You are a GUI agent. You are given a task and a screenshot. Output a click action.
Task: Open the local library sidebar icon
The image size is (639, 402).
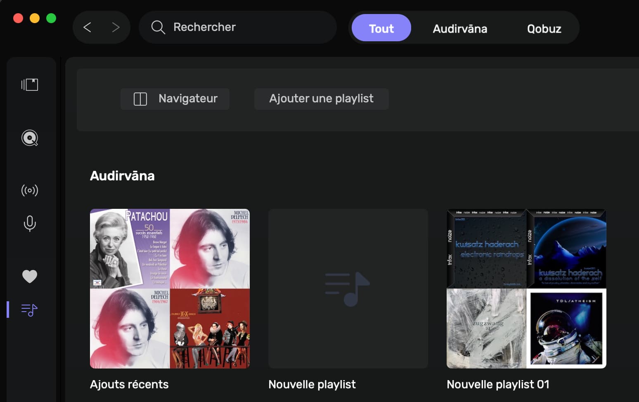30,85
